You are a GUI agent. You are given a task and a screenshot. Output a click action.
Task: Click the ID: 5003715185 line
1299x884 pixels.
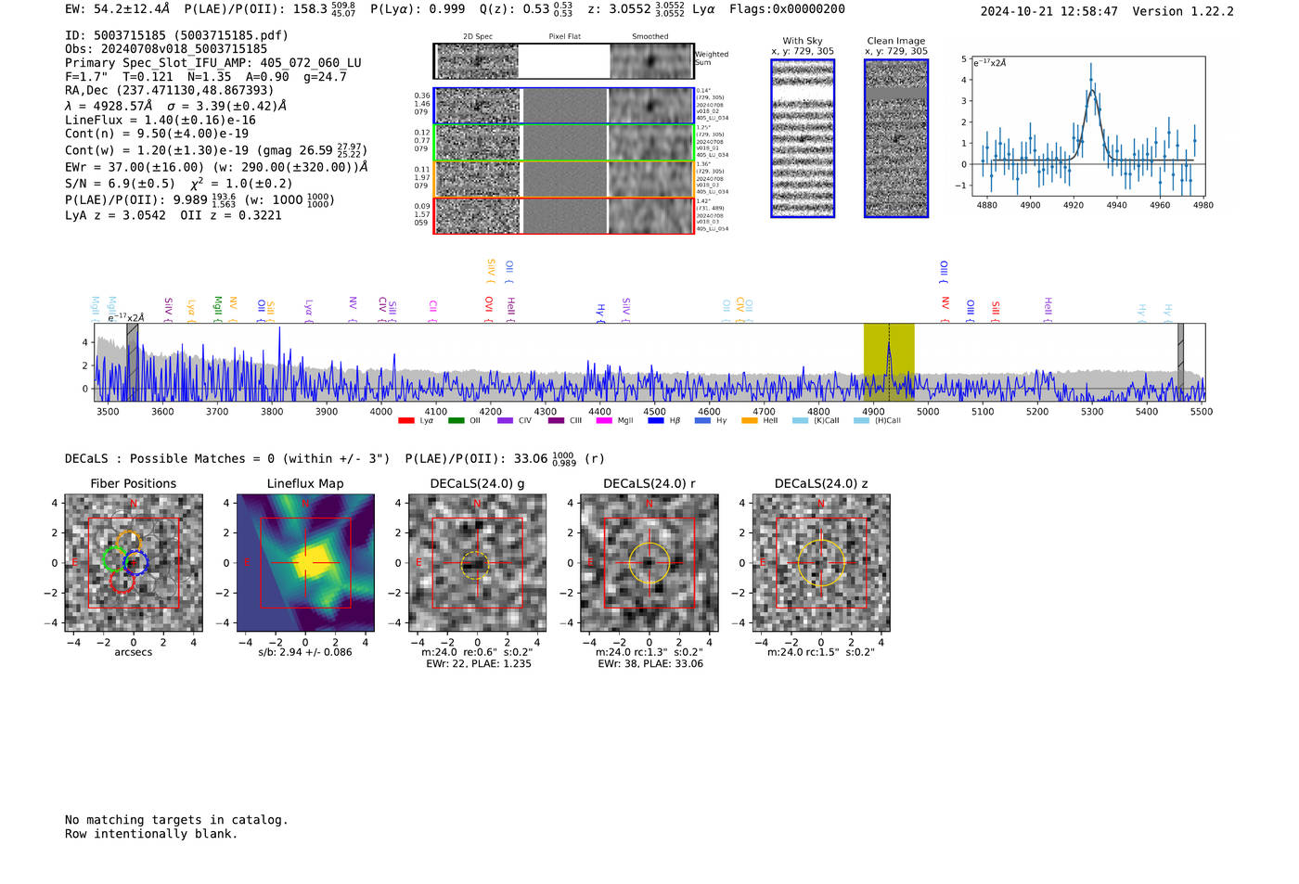pos(176,35)
